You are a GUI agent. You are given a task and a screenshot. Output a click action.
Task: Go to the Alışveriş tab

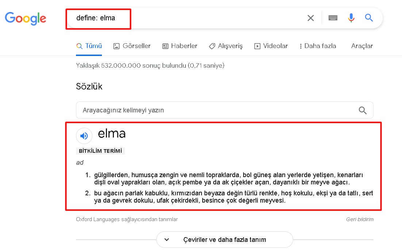[226, 46]
